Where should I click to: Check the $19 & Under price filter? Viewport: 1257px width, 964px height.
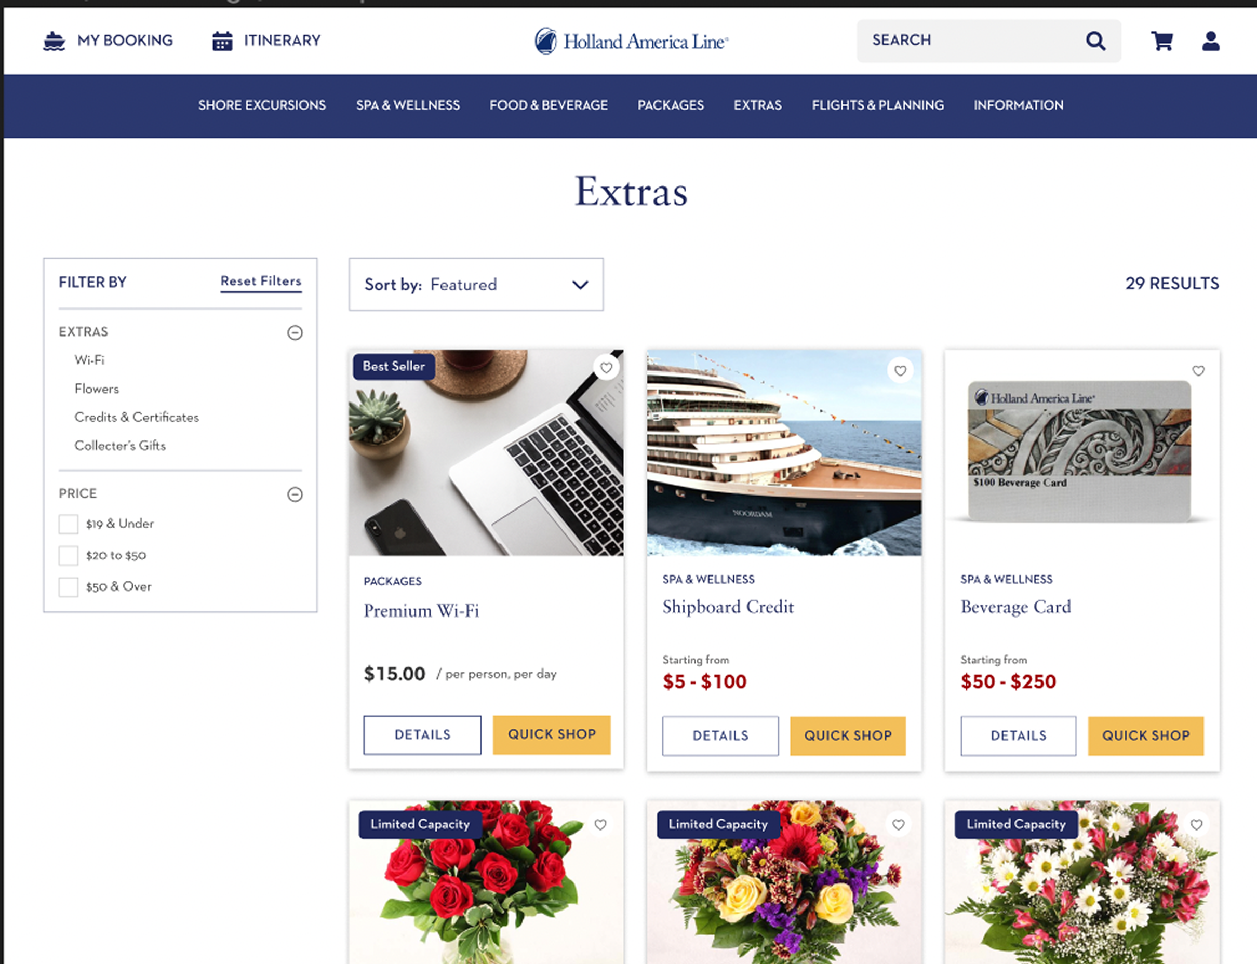[68, 524]
